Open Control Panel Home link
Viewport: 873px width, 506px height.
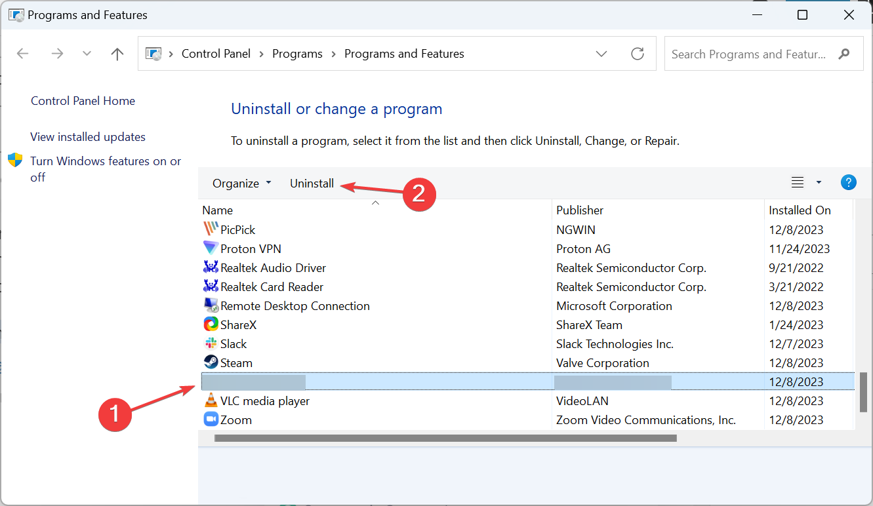(x=83, y=100)
